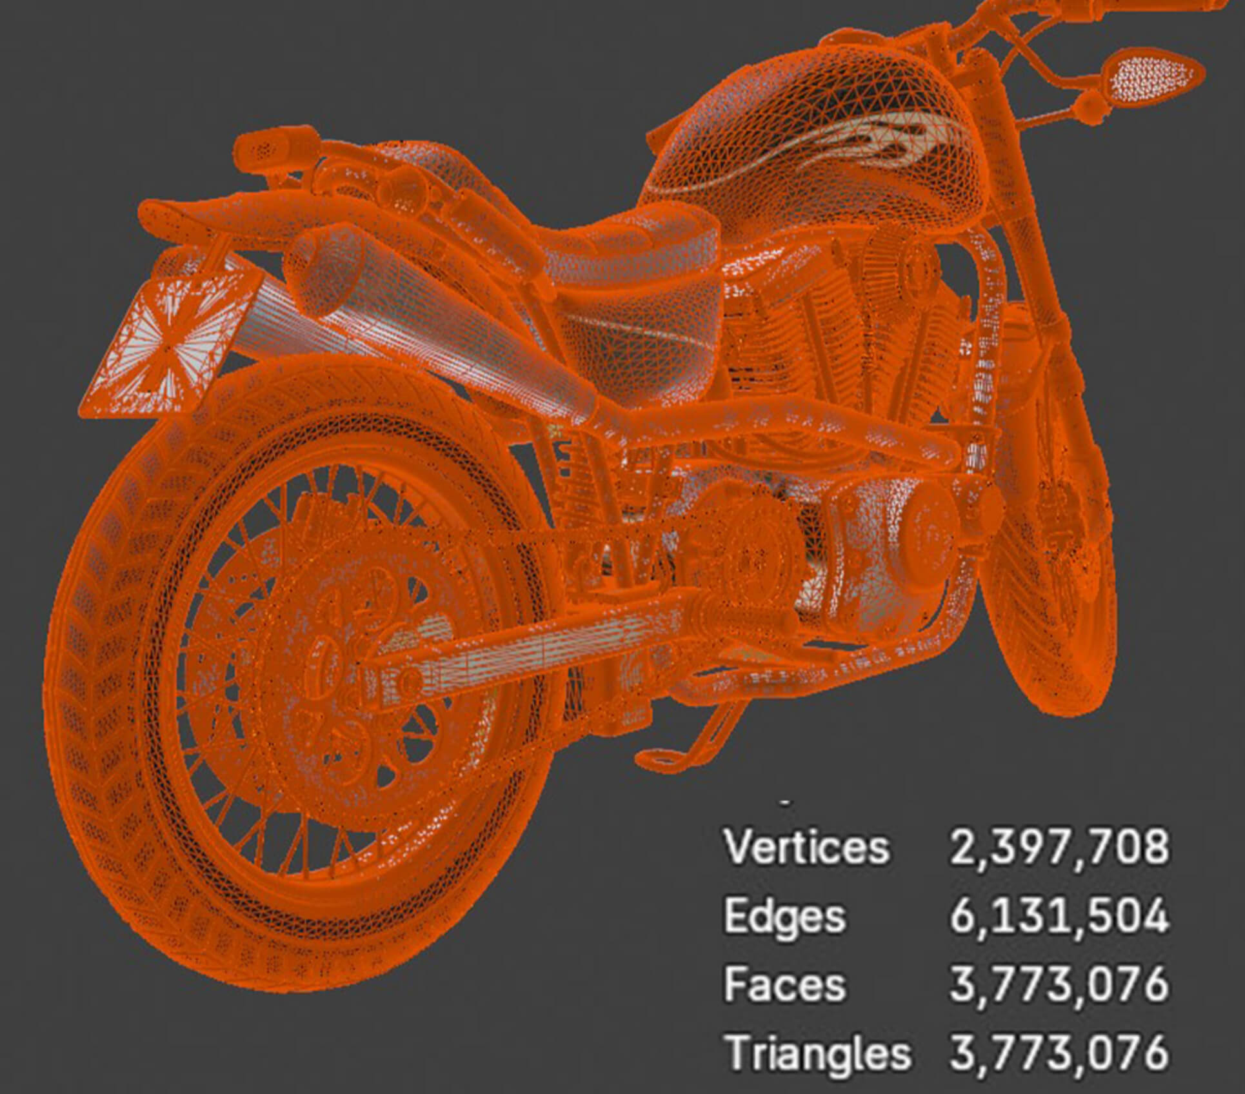The image size is (1245, 1094).
Task: Click the Faces label in statistics overlay
Action: pos(784,984)
